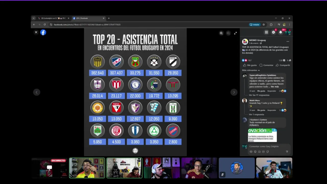The image size is (327, 184).
Task: Expand Ver las 17 respuestas
Action: pos(259,95)
